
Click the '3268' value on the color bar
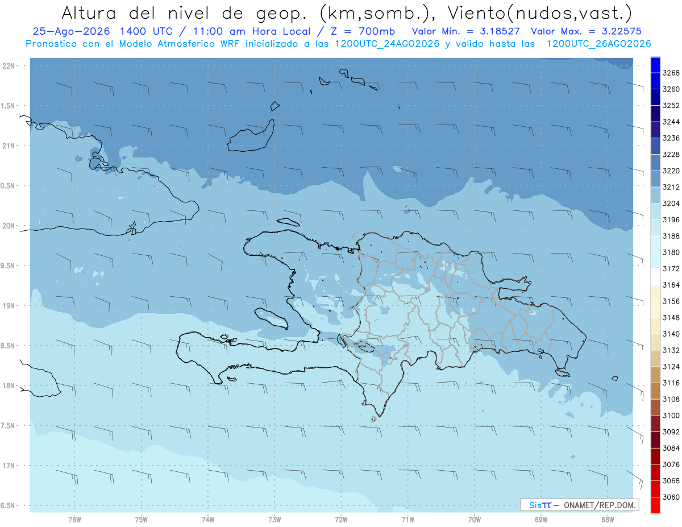pos(671,73)
